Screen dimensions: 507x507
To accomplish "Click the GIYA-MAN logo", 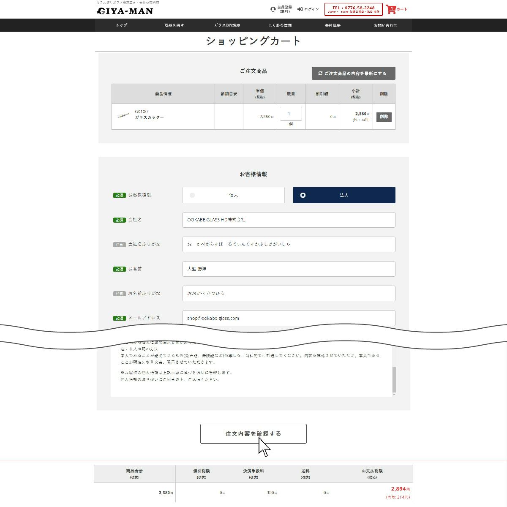I will (x=125, y=11).
